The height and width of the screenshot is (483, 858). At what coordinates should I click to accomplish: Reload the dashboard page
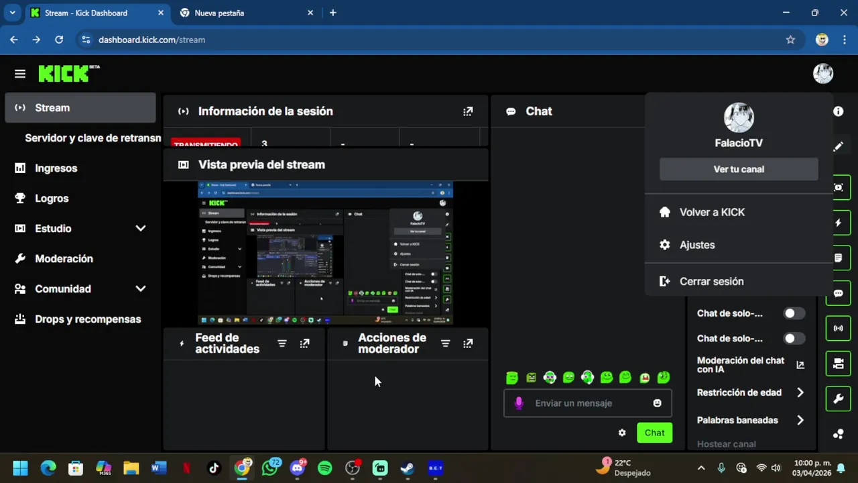click(x=59, y=40)
